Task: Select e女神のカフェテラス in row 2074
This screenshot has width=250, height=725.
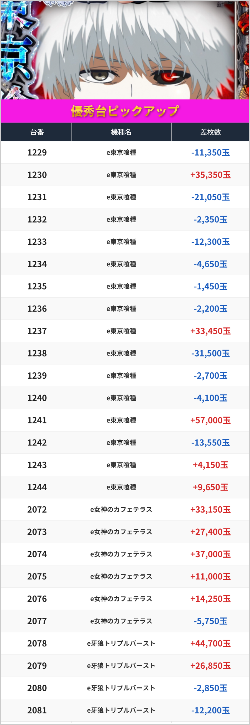Action: (x=121, y=554)
